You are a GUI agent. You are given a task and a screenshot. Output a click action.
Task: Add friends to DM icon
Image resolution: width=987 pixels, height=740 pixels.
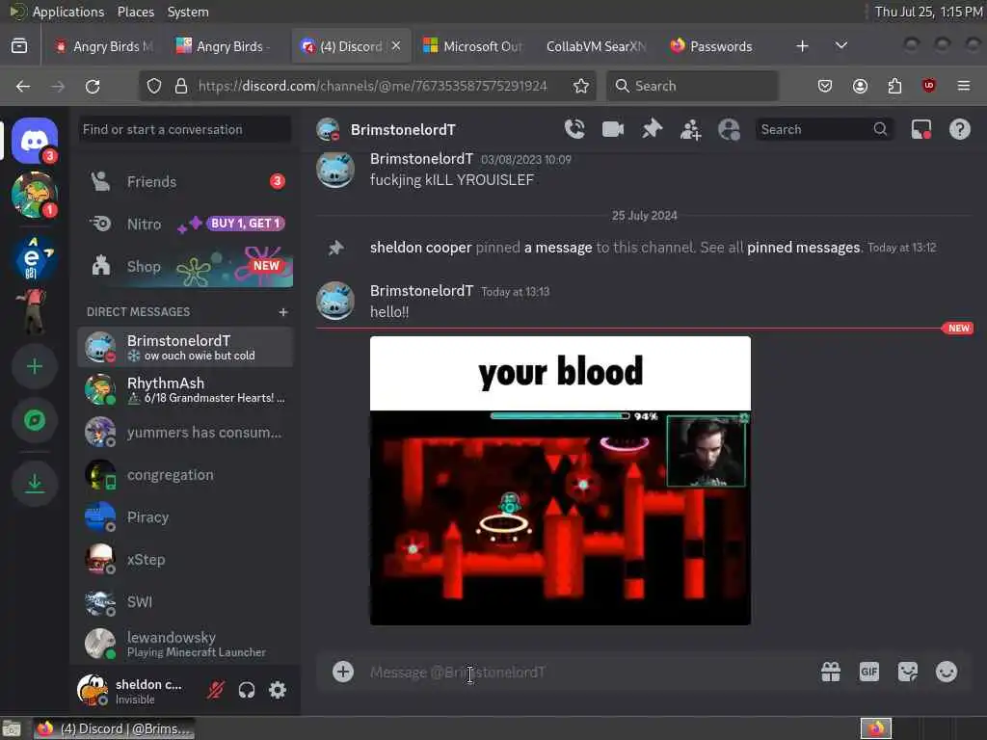click(x=690, y=130)
